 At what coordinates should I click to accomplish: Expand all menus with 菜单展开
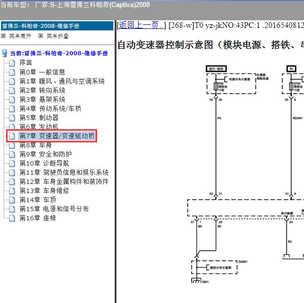(x=20, y=36)
